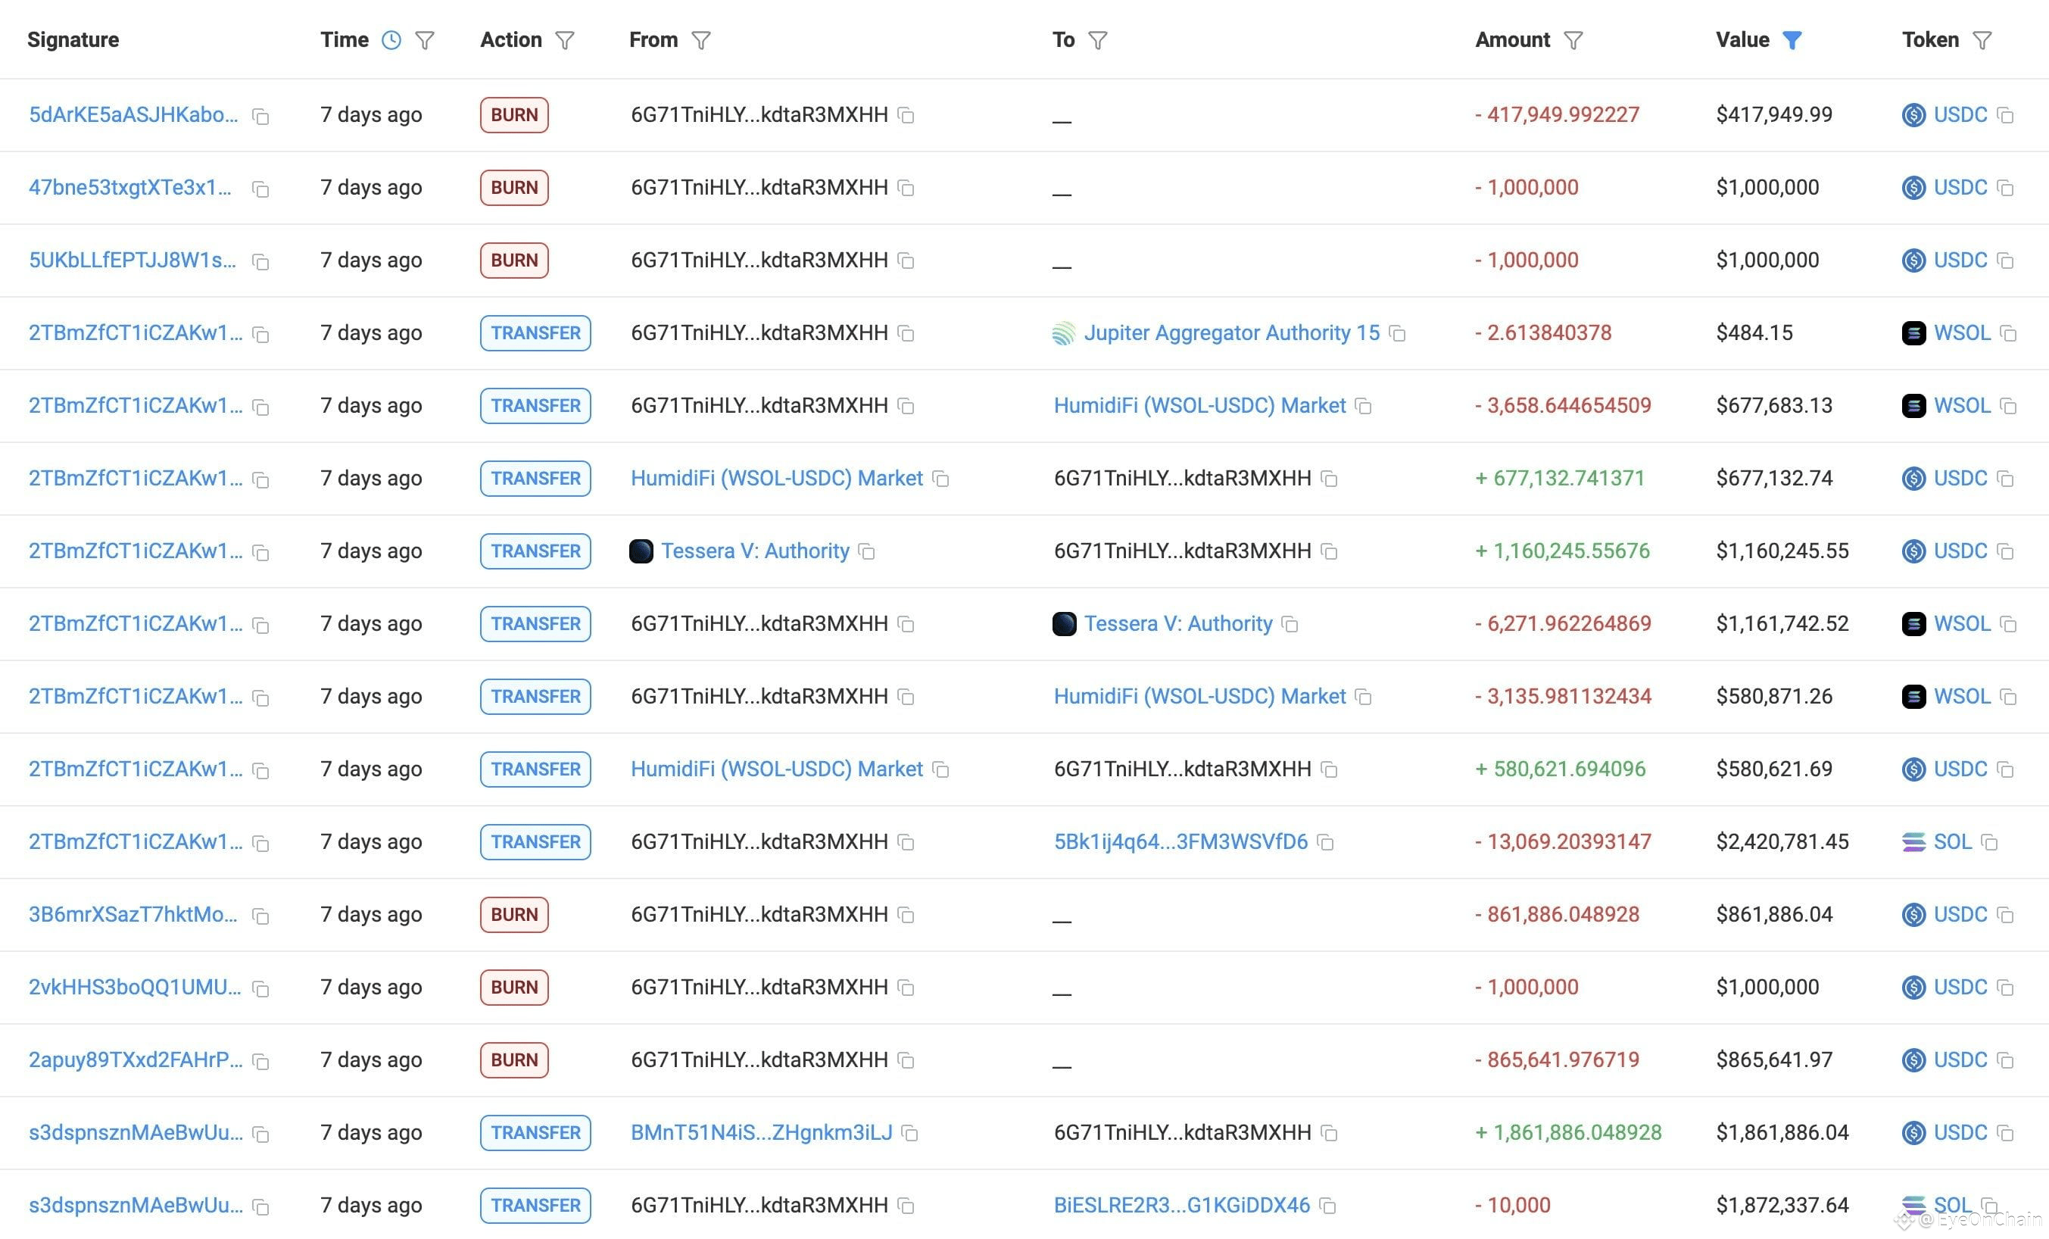Open the Tessera V: Authority sender link
Screen dimensions: 2049x1239
pyautogui.click(x=754, y=551)
